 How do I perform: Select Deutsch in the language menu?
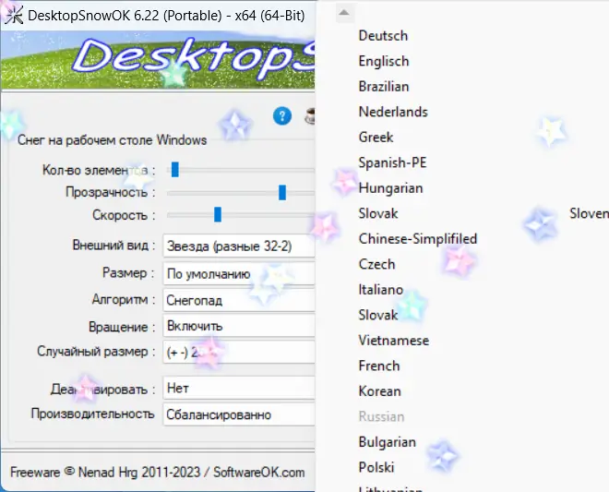383,36
